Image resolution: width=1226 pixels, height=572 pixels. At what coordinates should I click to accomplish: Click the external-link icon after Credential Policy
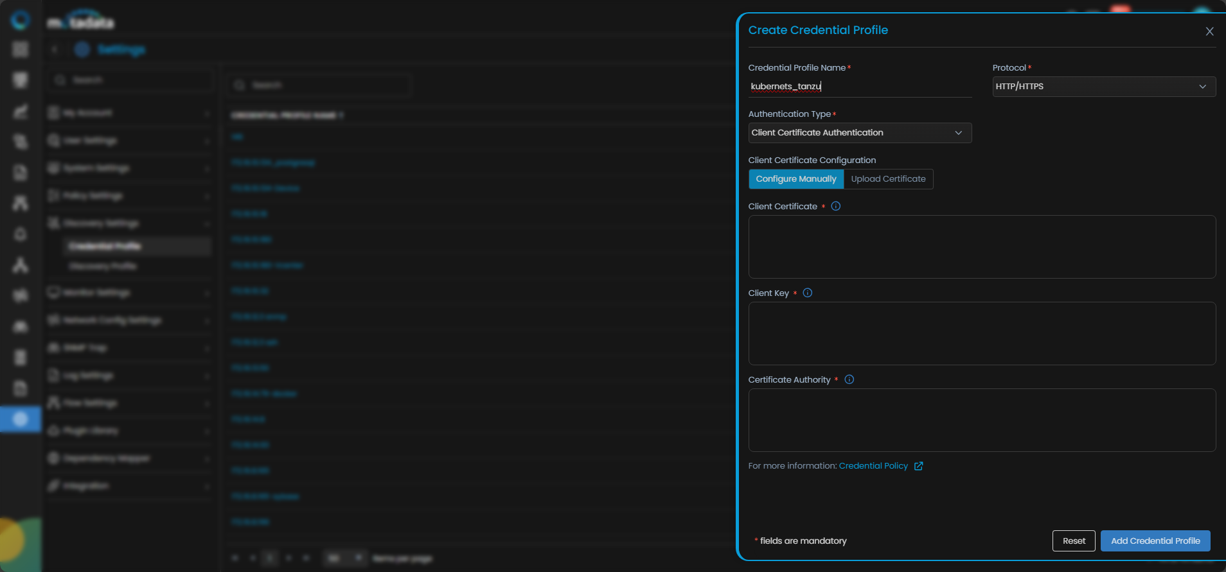(919, 466)
